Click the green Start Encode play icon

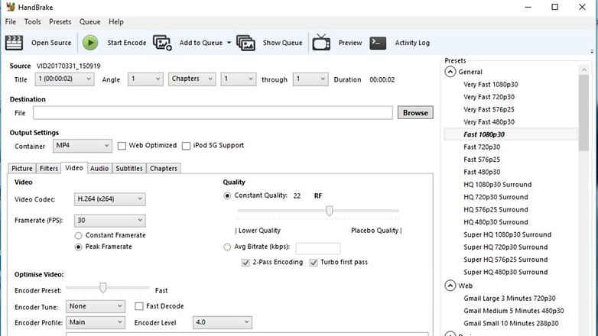pos(90,43)
